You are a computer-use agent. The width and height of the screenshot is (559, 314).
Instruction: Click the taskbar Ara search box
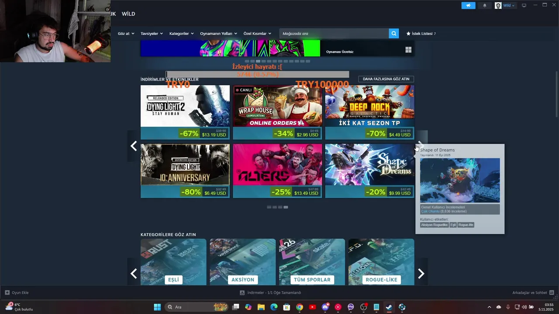(x=197, y=307)
